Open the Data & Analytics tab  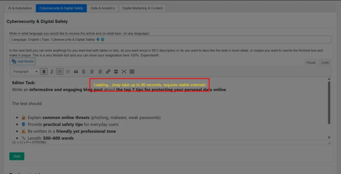[103, 8]
